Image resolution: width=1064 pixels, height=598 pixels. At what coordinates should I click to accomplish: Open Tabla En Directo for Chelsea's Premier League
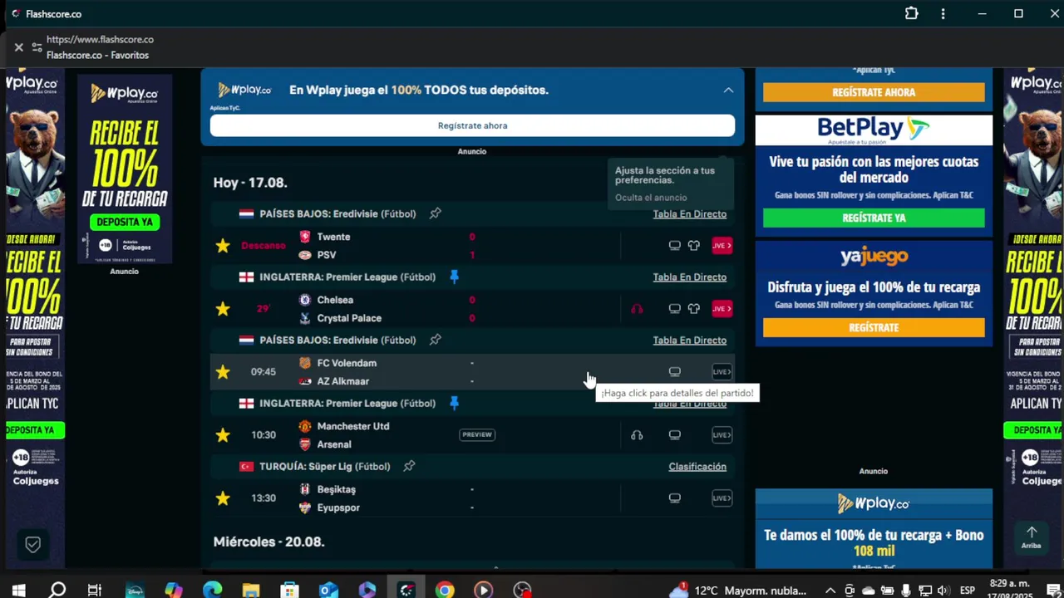coord(690,277)
